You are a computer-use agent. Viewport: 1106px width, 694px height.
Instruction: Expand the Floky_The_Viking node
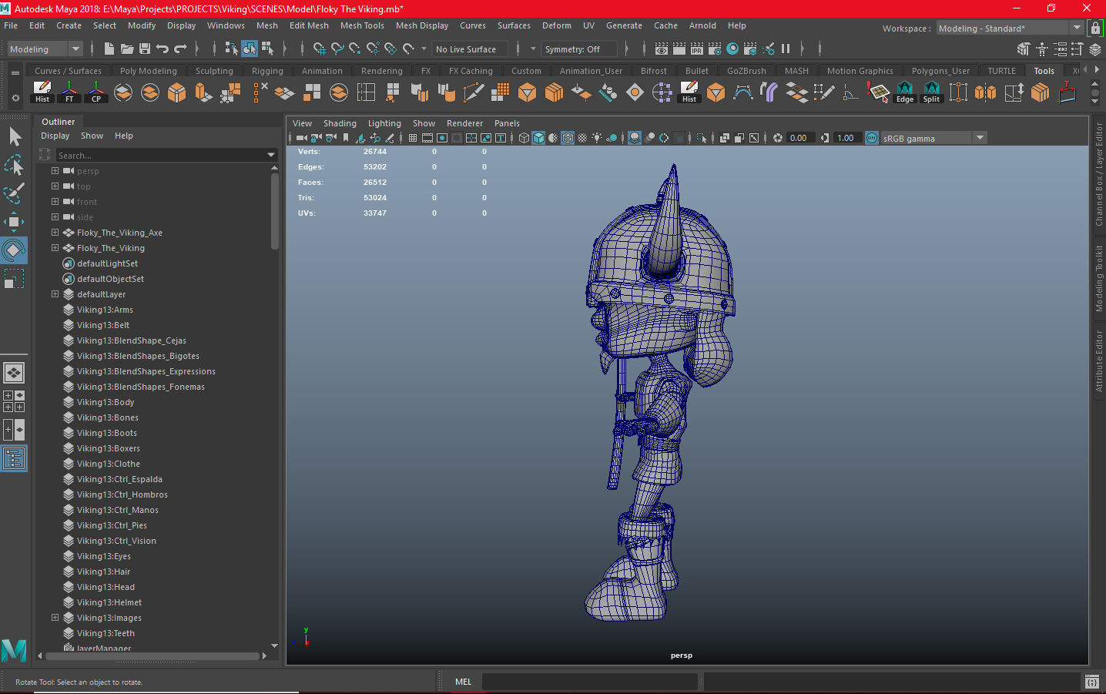tap(55, 247)
